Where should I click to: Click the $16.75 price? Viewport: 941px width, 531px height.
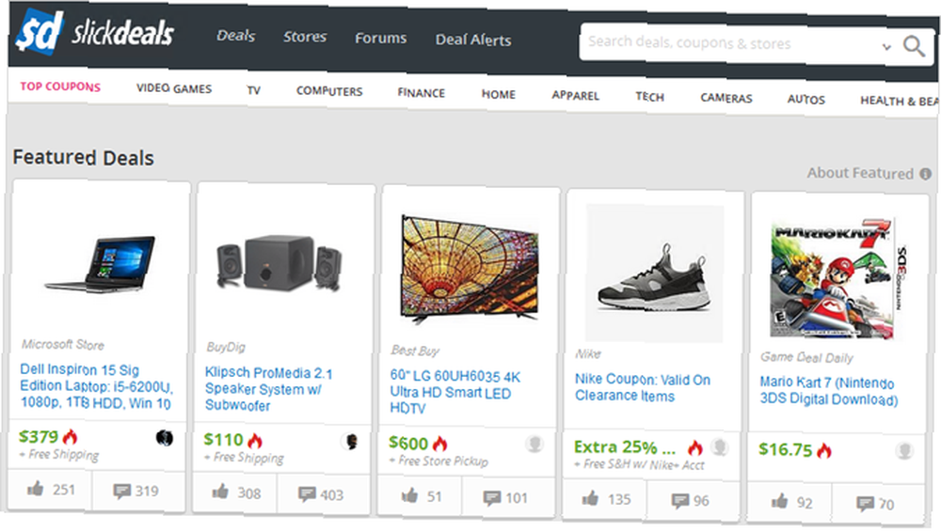pyautogui.click(x=785, y=449)
